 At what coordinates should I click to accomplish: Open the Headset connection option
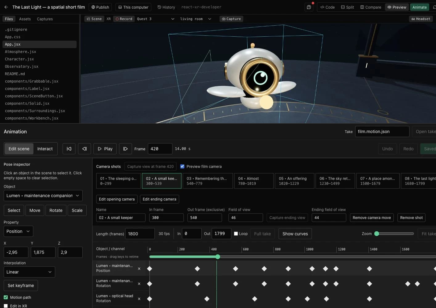(421, 19)
